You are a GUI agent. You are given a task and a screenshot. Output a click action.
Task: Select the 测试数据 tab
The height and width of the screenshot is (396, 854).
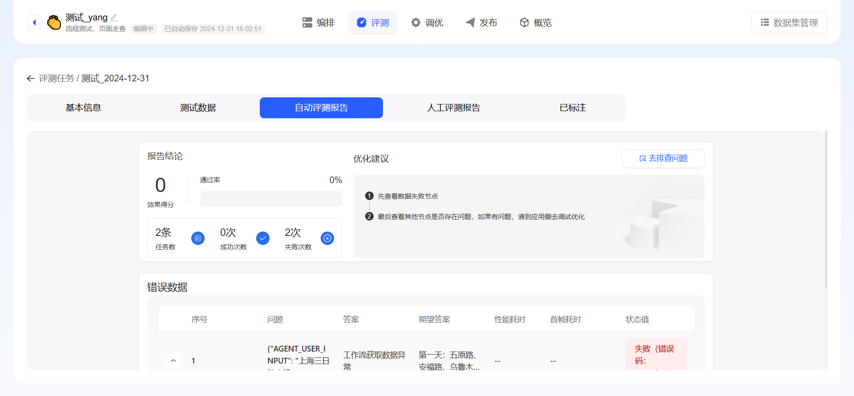[198, 108]
